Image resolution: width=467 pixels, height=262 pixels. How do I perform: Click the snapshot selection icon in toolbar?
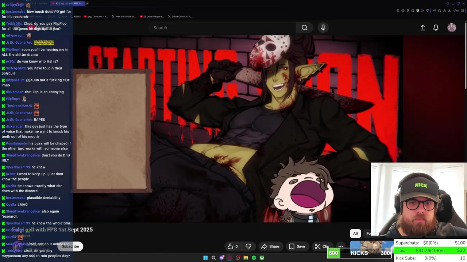point(413,11)
